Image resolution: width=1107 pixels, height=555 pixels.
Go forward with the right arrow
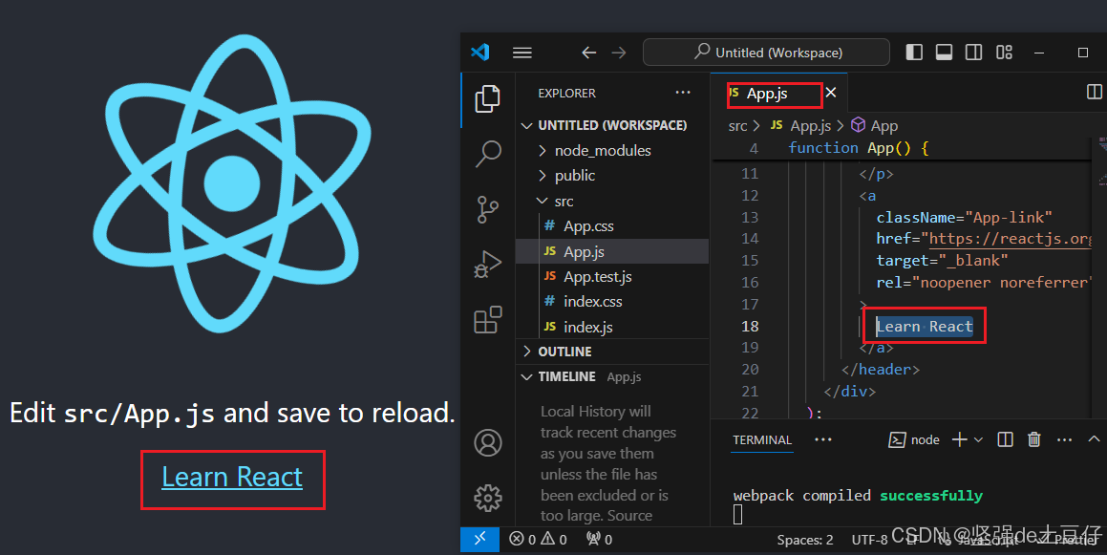pyautogui.click(x=619, y=53)
